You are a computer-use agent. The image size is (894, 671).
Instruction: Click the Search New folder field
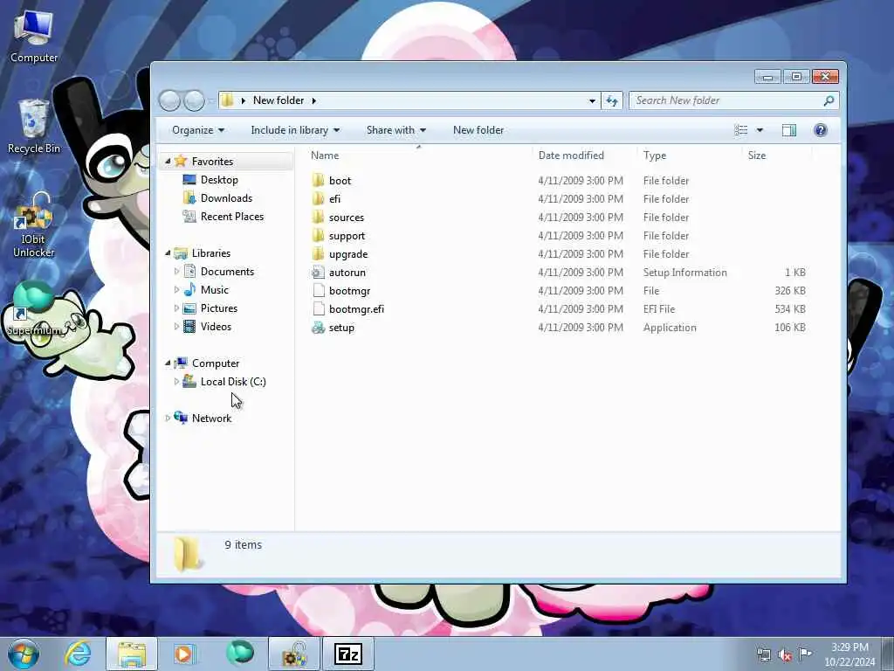pyautogui.click(x=727, y=100)
